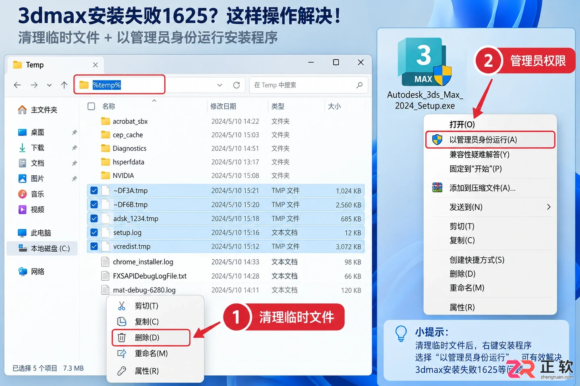
Task: Select the cep_cache folder icon
Action: coord(106,135)
